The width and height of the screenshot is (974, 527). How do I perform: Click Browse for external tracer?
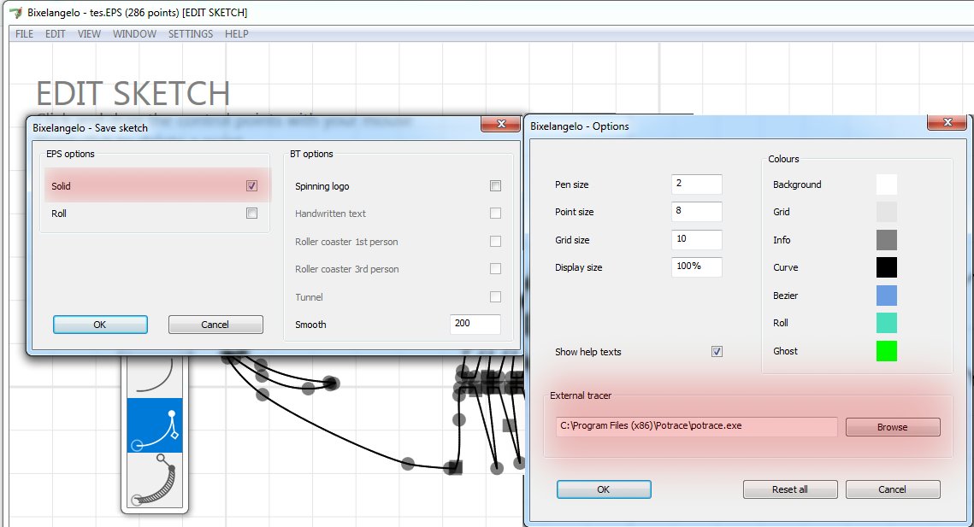892,427
